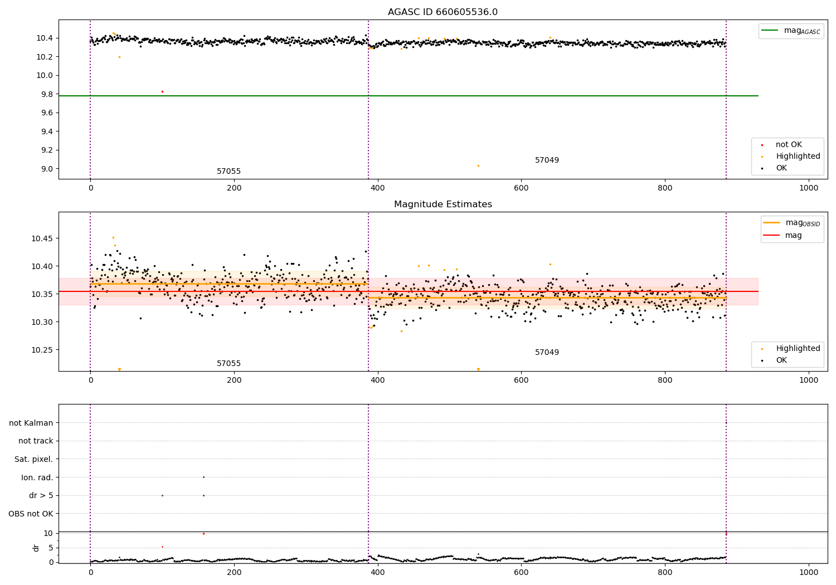Click the red not-OK data point near 9.8
This screenshot has width=836, height=585.
162,91
